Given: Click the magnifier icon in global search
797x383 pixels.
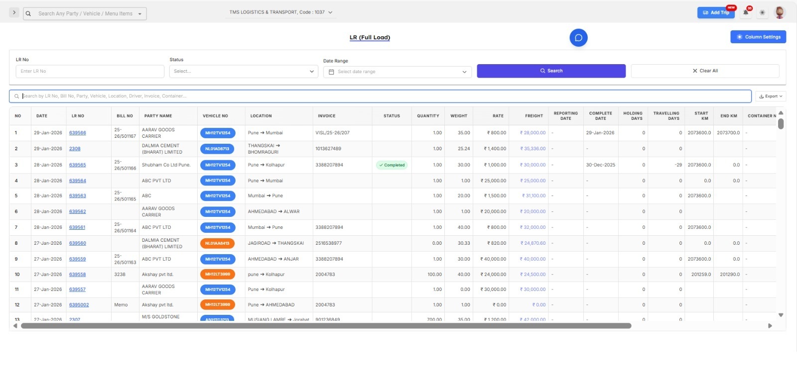Looking at the screenshot, I should (x=28, y=13).
